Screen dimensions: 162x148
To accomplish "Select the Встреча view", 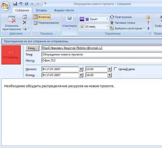I will pos(42,17).
